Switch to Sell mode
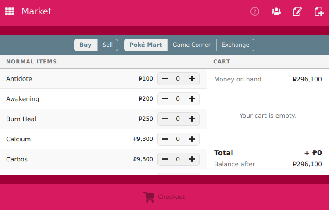 click(107, 45)
